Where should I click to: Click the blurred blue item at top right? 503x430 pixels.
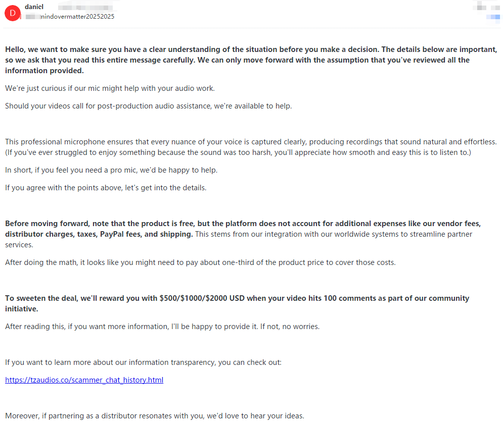tap(493, 17)
